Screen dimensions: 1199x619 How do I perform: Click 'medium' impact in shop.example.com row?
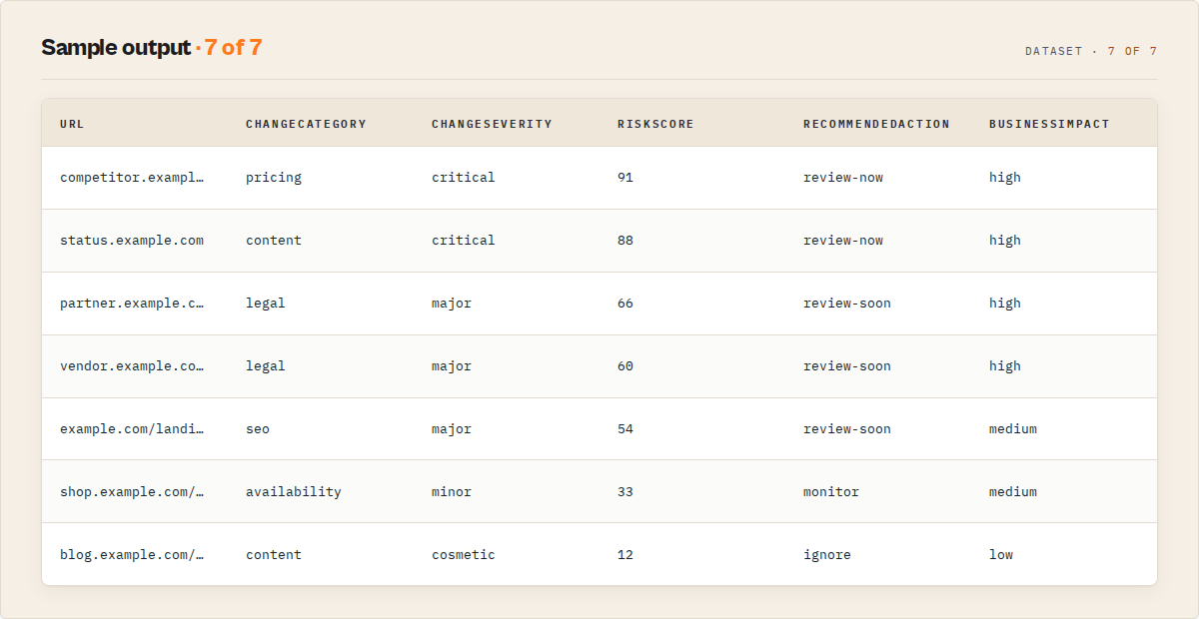[x=1013, y=492]
